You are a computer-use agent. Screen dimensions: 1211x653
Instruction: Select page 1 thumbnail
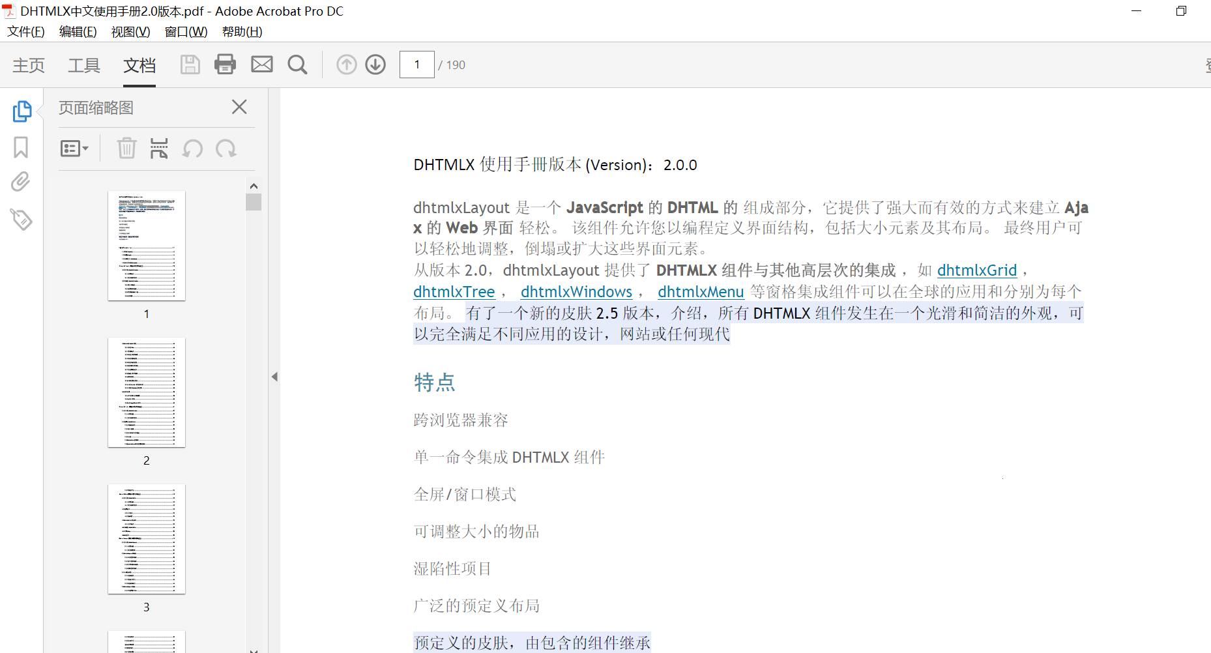147,246
